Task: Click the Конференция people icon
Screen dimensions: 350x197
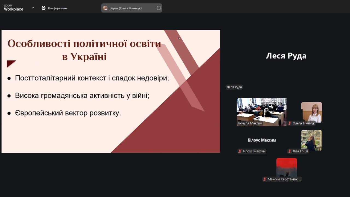Action: click(x=43, y=8)
